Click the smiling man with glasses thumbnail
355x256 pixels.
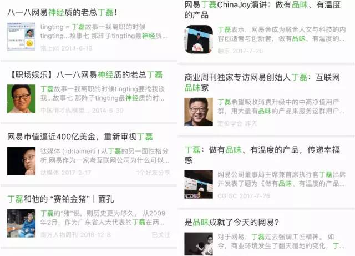199,112
